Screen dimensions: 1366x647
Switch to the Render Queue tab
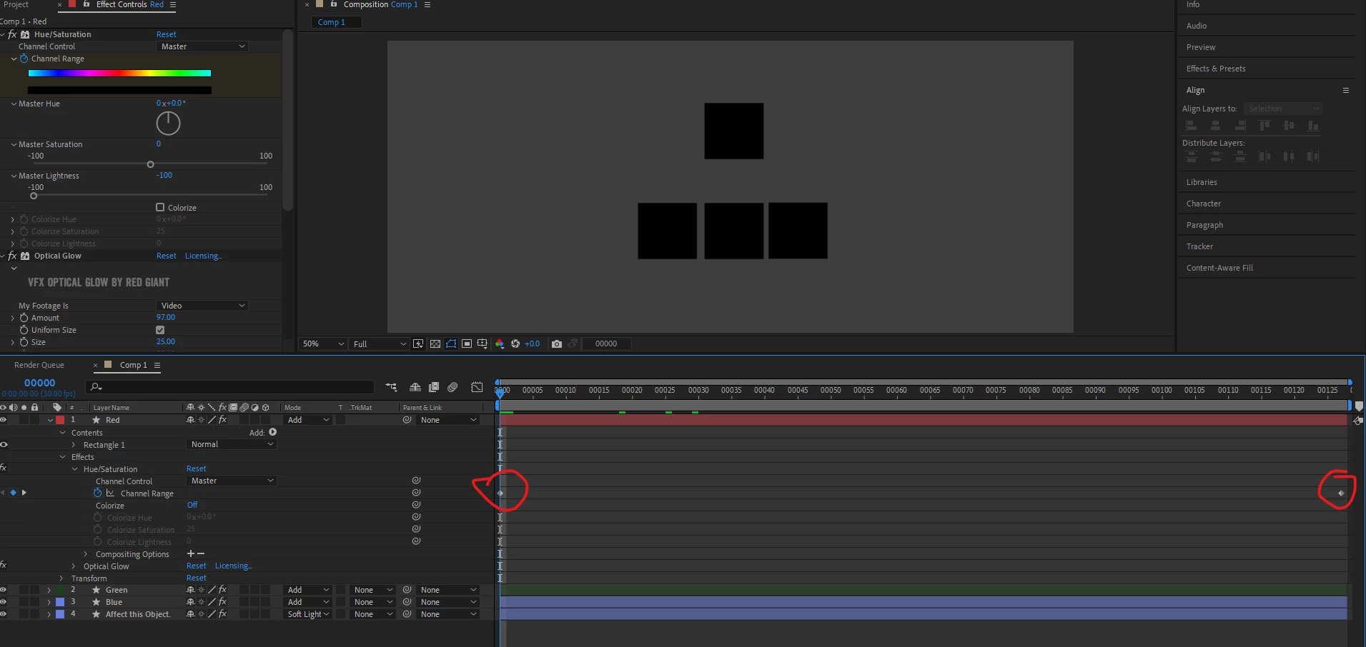[39, 365]
